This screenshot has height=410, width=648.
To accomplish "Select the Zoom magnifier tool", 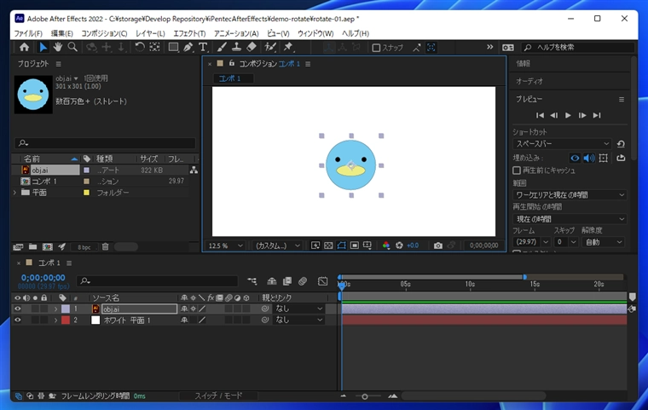I will (x=72, y=47).
